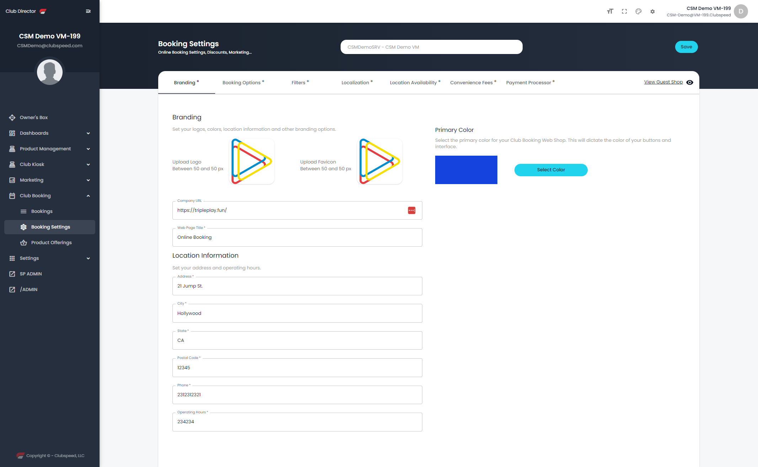The width and height of the screenshot is (758, 467).
Task: Click the blue primary color swatch
Action: 466,170
